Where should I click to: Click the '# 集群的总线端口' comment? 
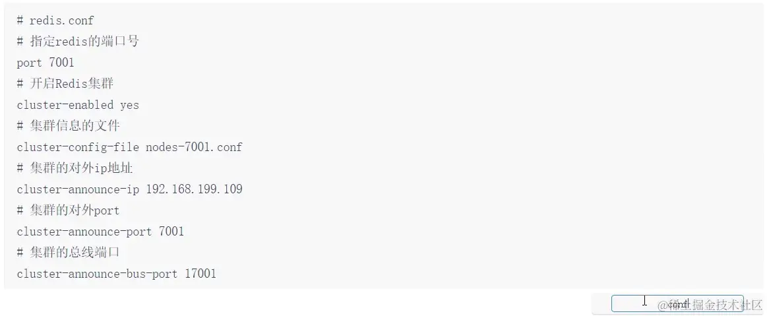[x=69, y=253]
